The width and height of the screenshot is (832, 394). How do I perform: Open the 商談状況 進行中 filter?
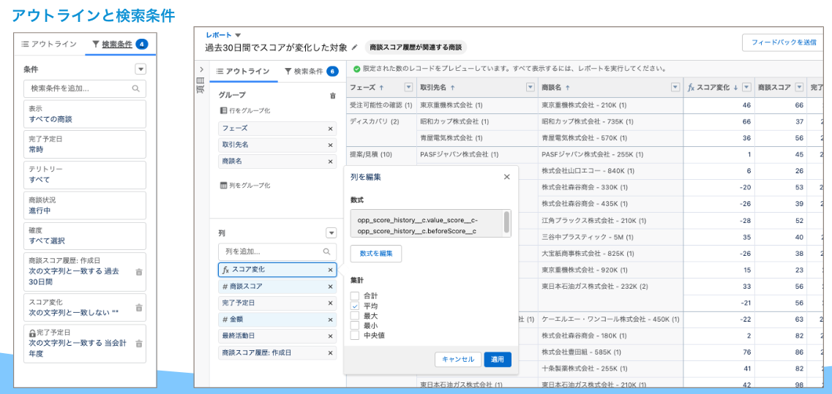tap(85, 205)
